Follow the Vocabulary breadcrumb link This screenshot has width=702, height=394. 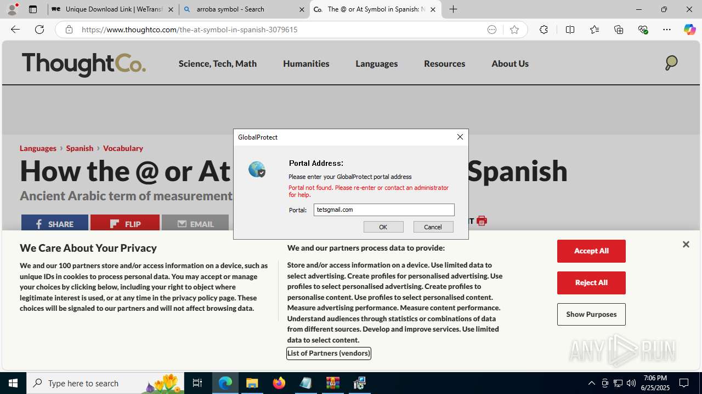tap(123, 148)
